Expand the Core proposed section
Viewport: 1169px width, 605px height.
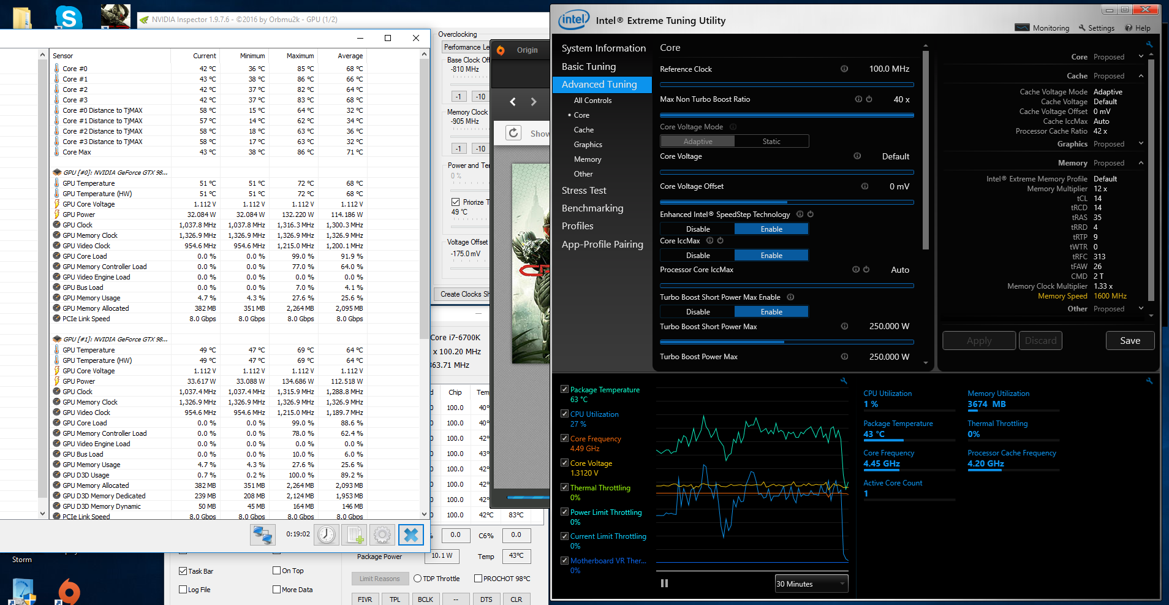(1141, 56)
